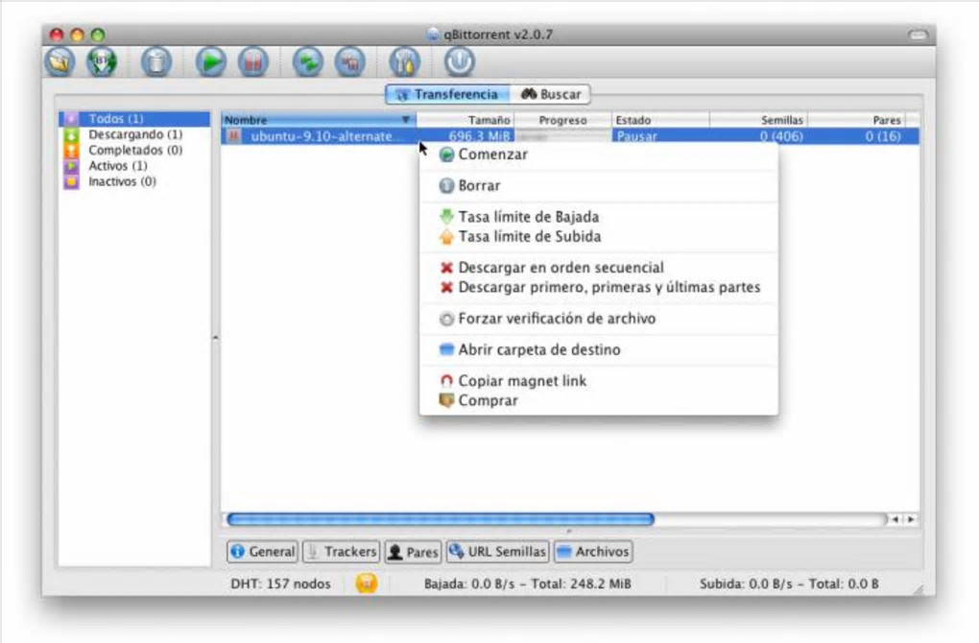
Task: Open Archivos properties button
Action: (594, 551)
